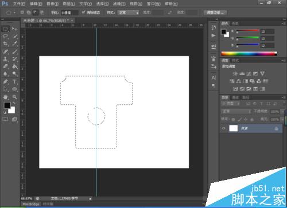Select the Elliptical Marquee tool in the toolbox
The height and width of the screenshot is (208, 287).
coord(5,29)
